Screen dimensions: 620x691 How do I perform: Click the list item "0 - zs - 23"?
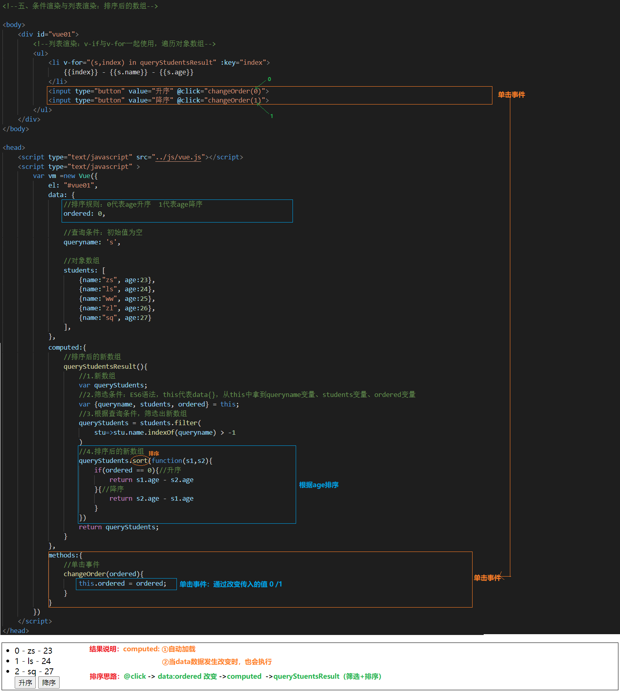point(33,651)
